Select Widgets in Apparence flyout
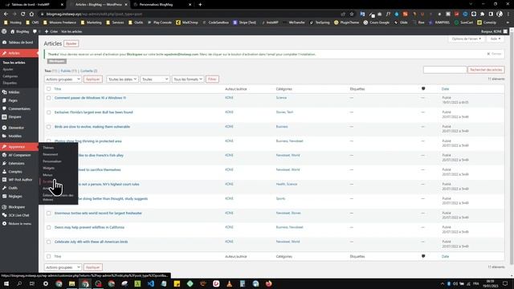Screen dimensions: 514x289 point(48,168)
